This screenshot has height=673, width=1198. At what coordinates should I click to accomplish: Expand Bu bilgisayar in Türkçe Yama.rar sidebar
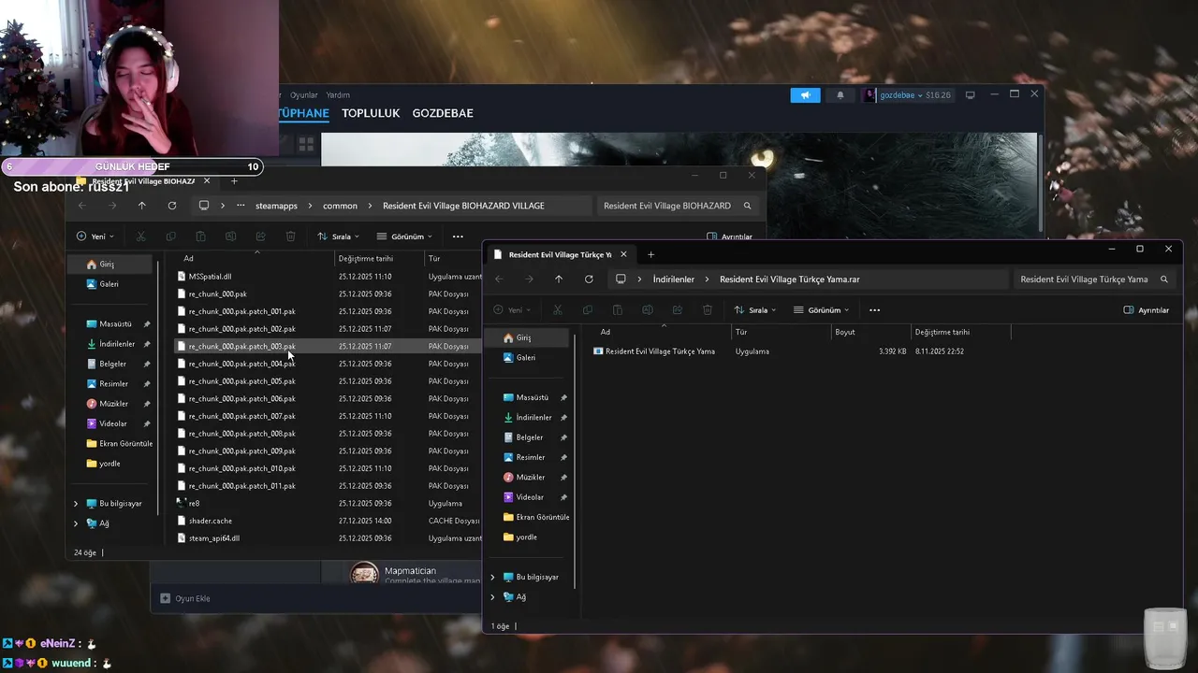pos(492,578)
